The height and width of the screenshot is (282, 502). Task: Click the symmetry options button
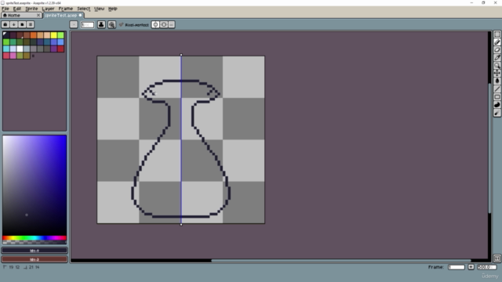[171, 24]
